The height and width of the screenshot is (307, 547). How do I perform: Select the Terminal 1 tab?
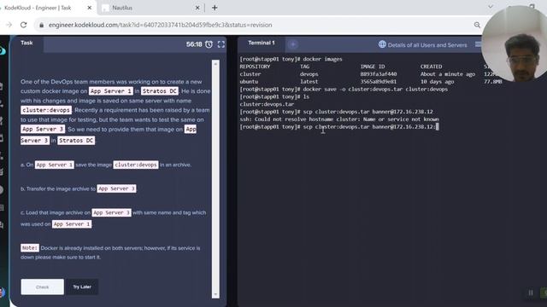tap(262, 43)
